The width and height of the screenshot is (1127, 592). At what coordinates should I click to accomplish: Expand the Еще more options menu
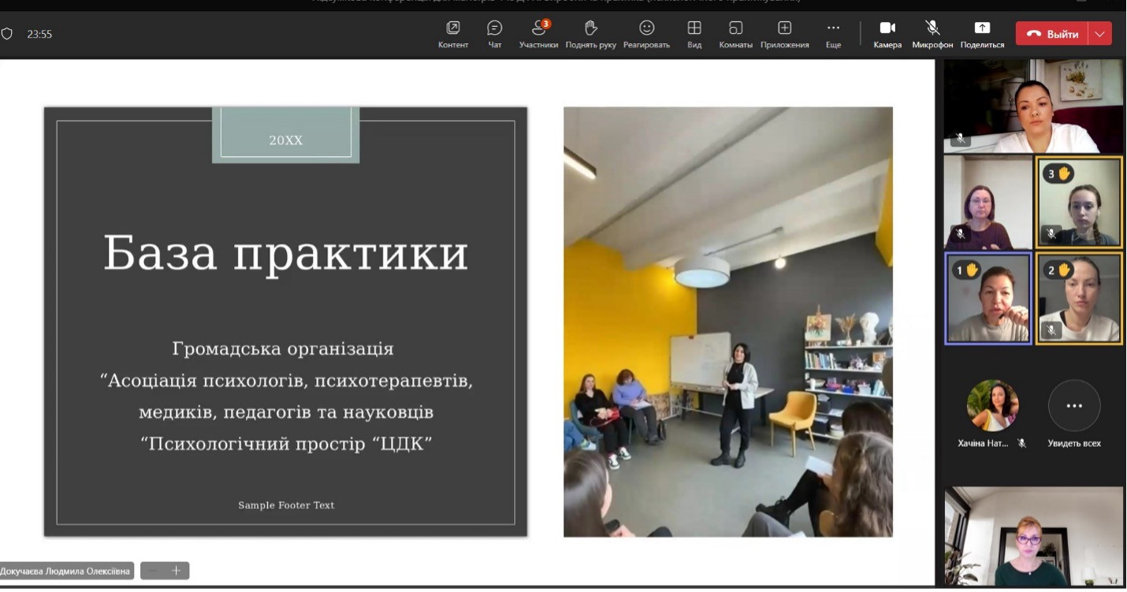[833, 34]
